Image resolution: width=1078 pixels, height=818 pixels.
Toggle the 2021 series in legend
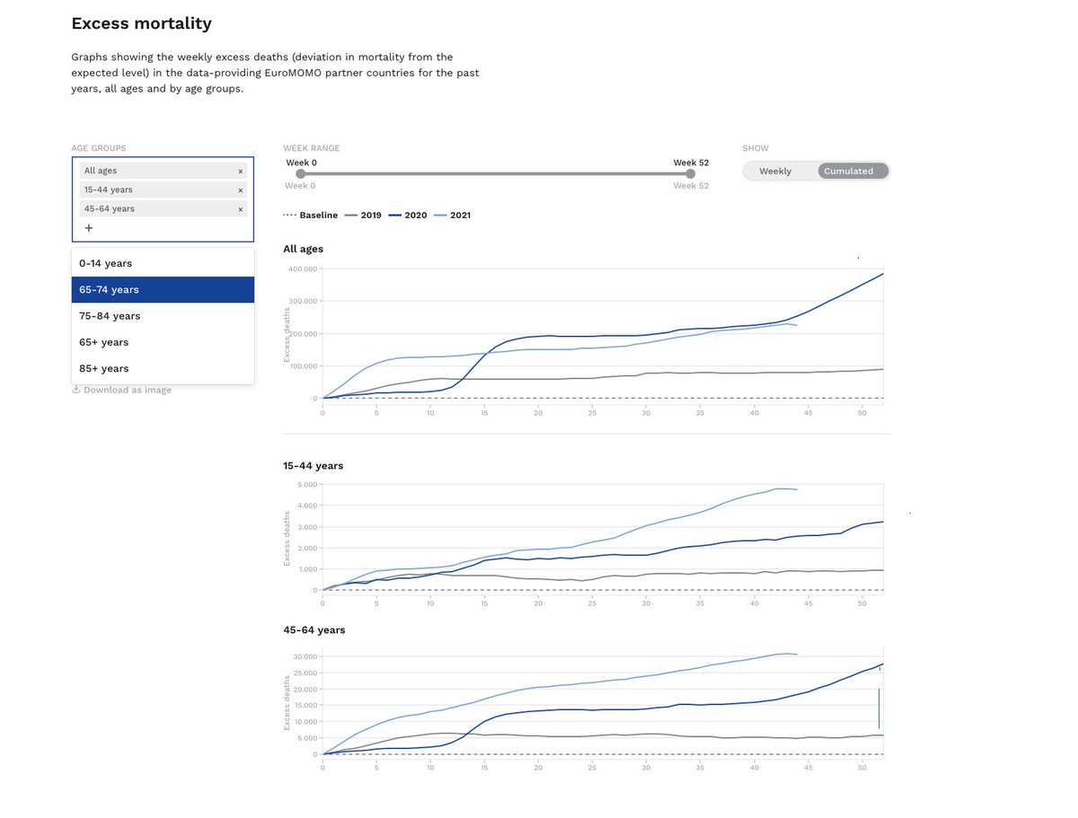tap(451, 215)
